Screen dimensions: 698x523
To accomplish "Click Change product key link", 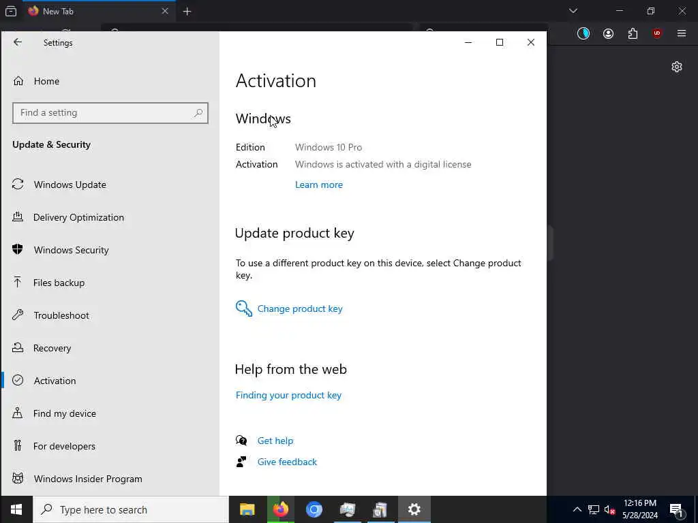I will click(300, 308).
